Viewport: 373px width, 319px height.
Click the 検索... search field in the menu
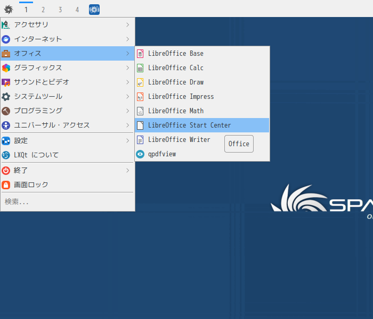[x=68, y=202]
